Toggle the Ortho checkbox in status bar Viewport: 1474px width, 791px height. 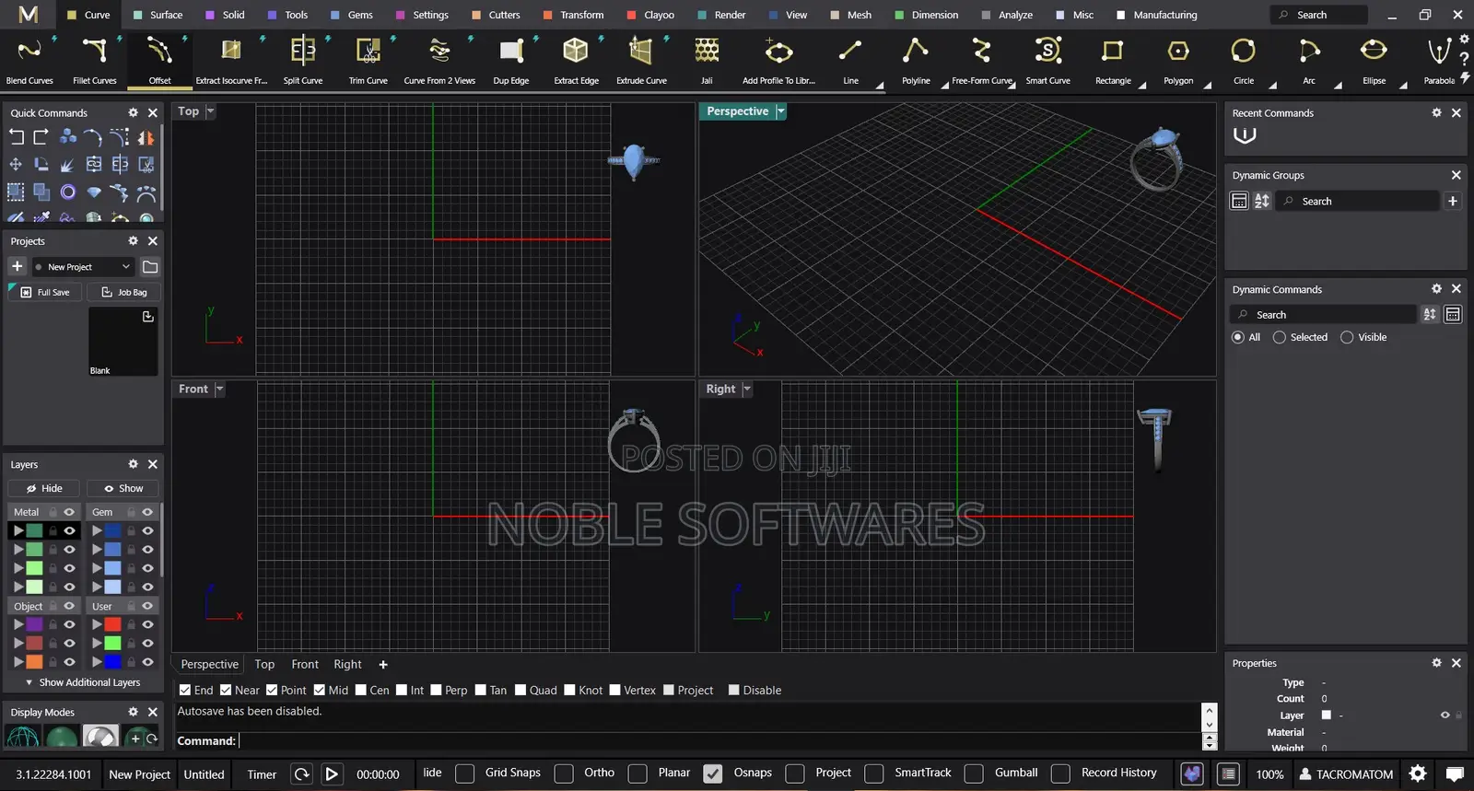[564, 774]
